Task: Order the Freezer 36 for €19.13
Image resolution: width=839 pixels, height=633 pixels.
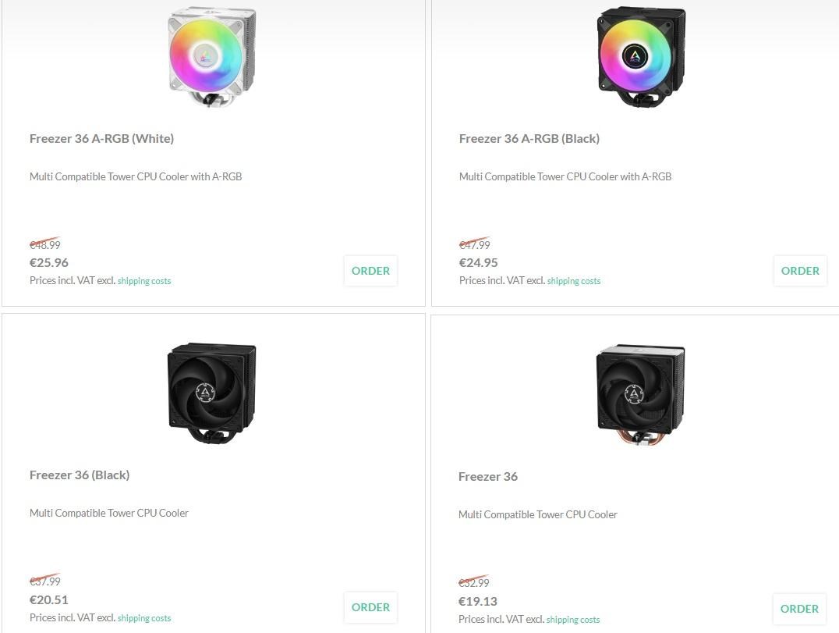Action: click(799, 609)
